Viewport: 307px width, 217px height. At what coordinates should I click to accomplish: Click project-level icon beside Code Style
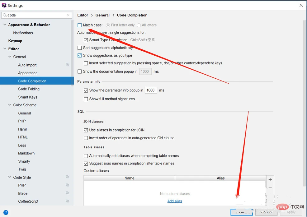click(x=67, y=177)
